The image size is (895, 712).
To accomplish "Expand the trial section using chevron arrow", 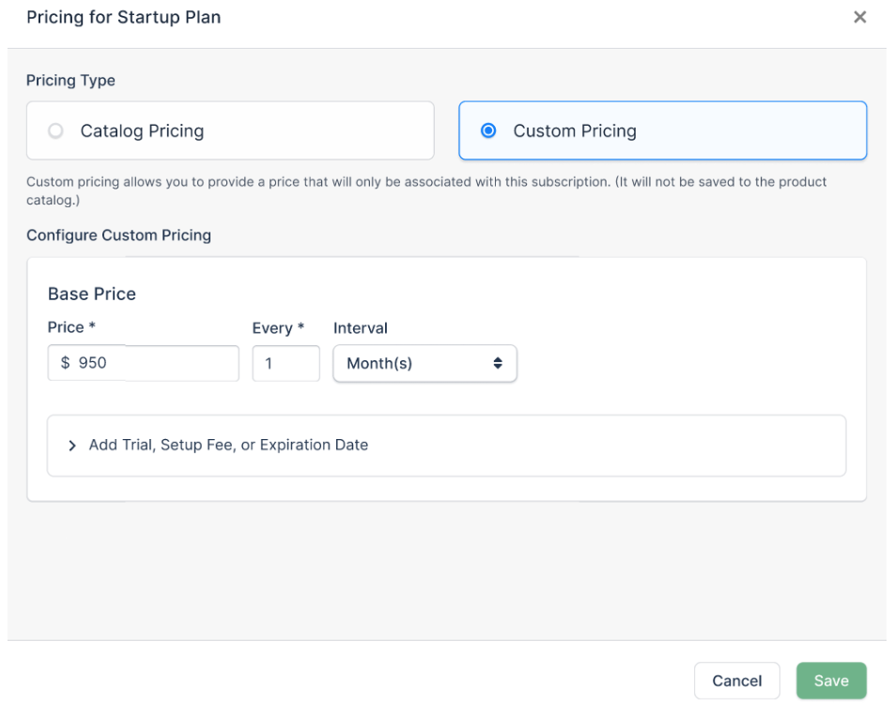I will 72,446.
